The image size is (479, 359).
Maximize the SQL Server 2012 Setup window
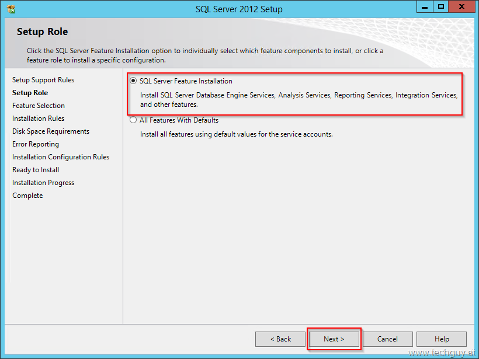point(441,7)
